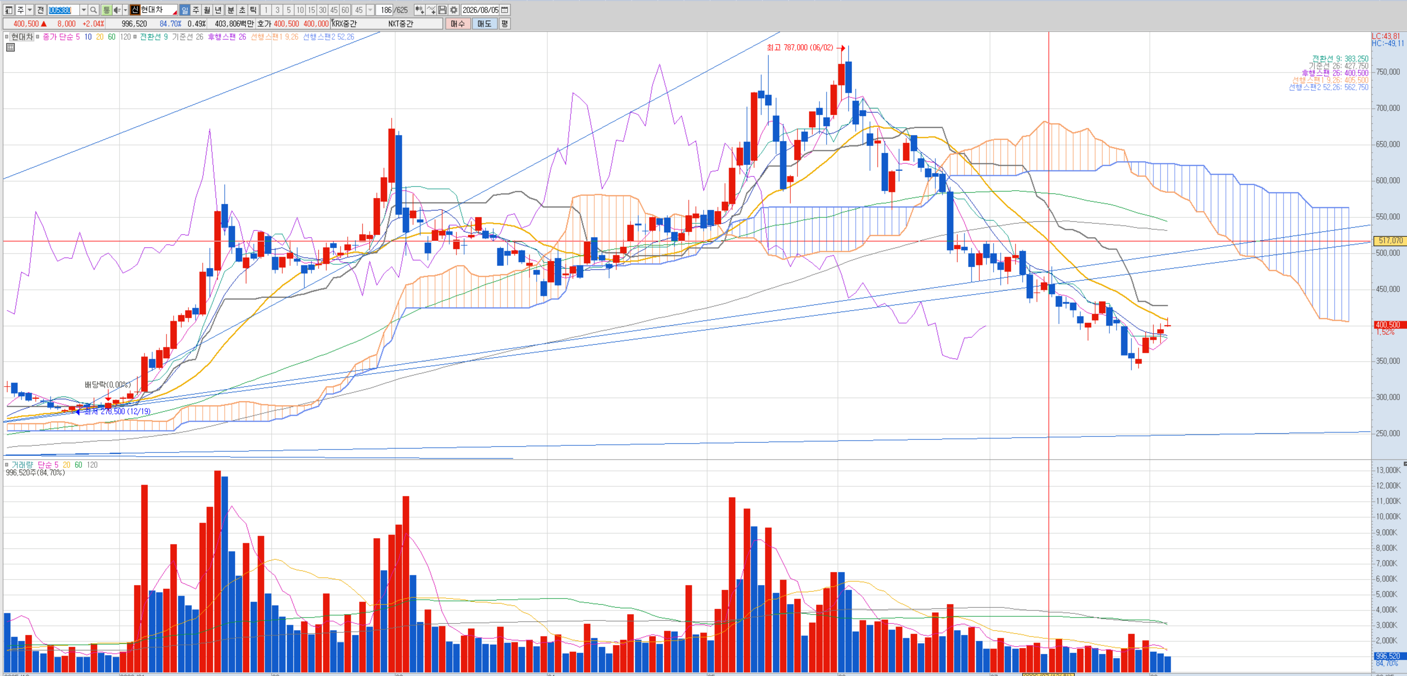Click the magnifier stock search icon
Screen dimensions: 1407x676
click(93, 10)
